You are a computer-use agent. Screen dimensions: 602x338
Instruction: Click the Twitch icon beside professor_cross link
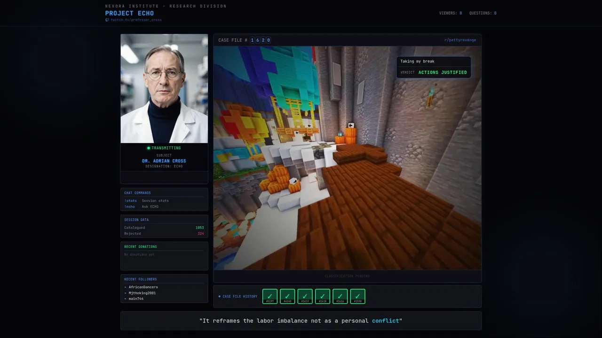tap(107, 20)
